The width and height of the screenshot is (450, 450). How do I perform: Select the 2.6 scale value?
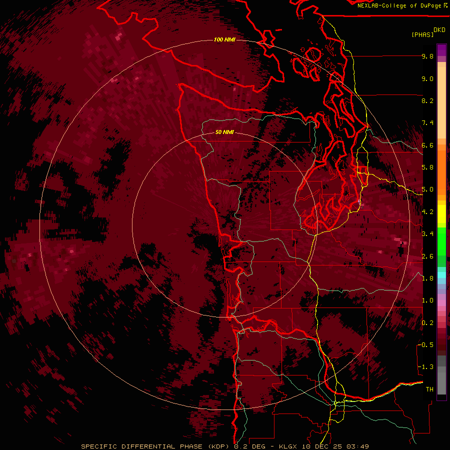[x=427, y=256]
